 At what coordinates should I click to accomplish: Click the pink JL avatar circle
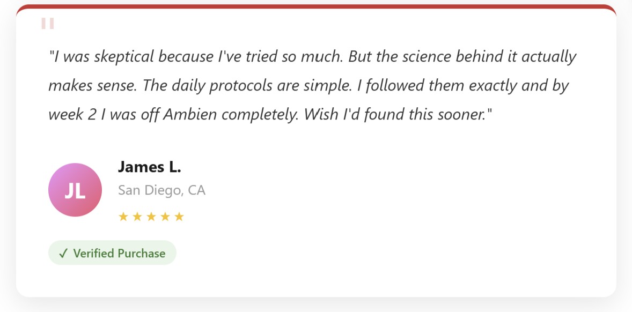tap(75, 190)
